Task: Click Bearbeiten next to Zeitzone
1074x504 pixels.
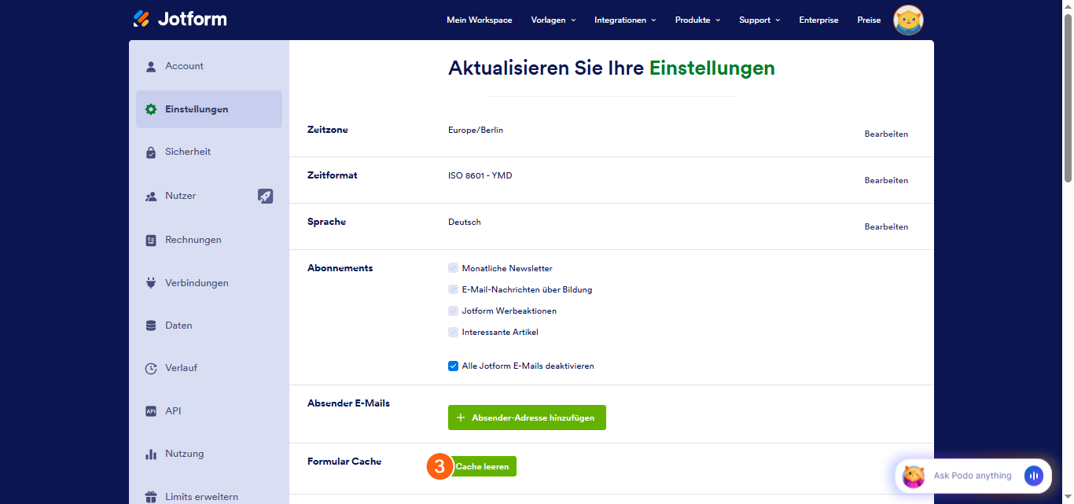Action: (886, 134)
